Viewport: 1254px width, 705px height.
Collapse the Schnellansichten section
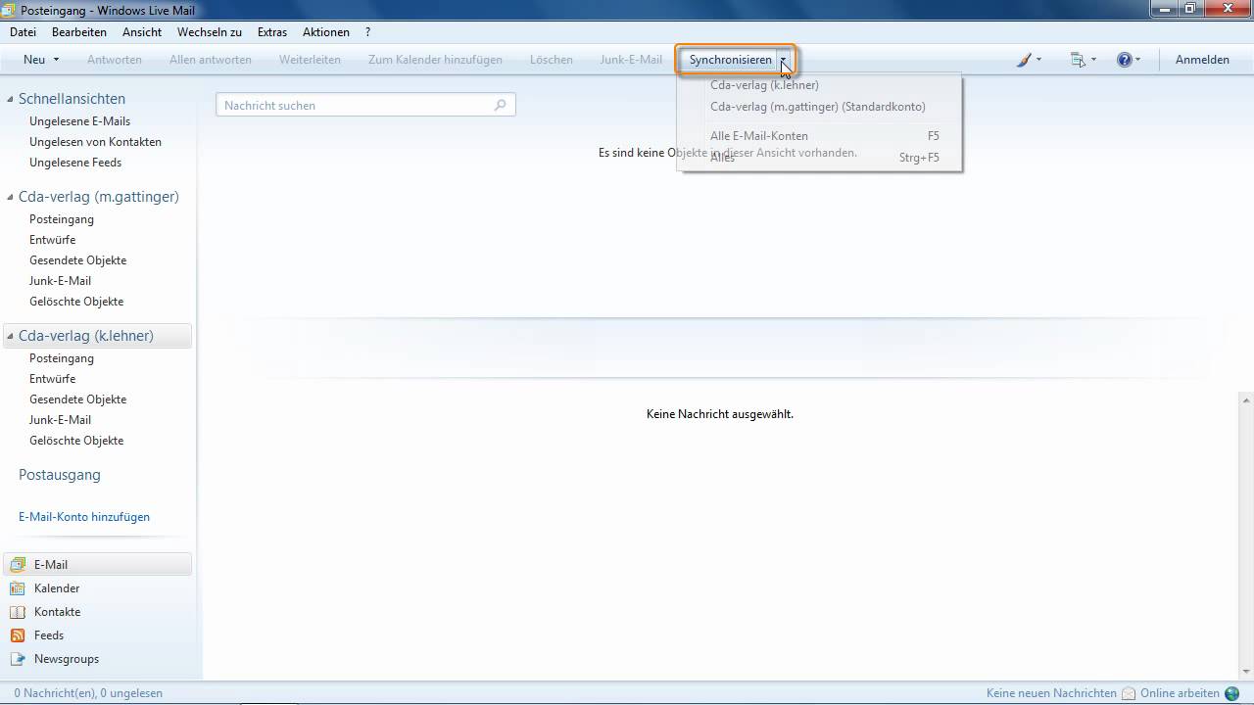(x=11, y=99)
